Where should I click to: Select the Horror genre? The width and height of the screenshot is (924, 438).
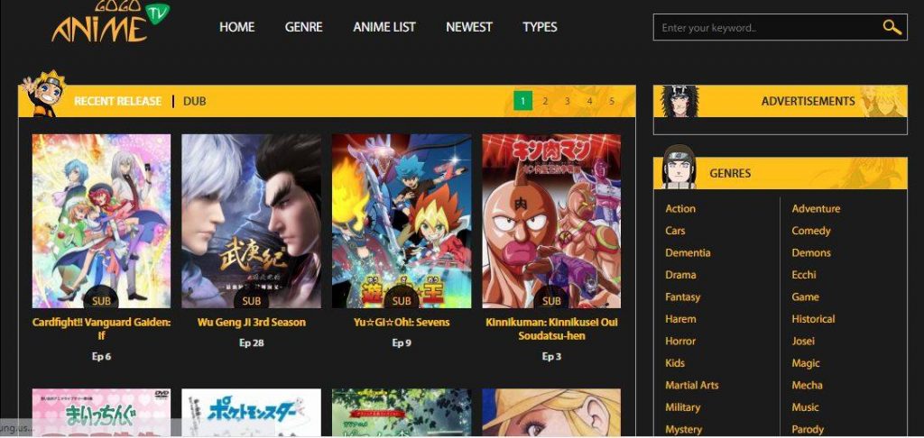680,341
